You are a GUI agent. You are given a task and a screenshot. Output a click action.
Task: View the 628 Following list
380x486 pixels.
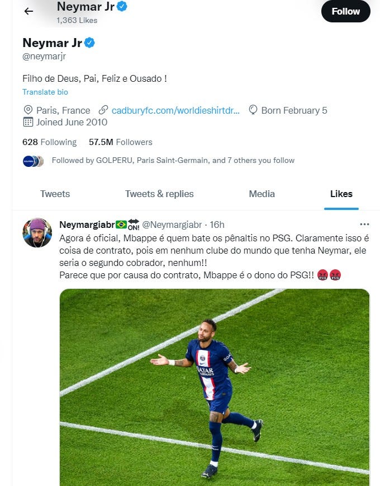coord(49,142)
